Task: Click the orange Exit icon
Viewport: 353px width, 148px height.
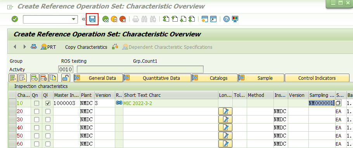Action: [x=114, y=19]
